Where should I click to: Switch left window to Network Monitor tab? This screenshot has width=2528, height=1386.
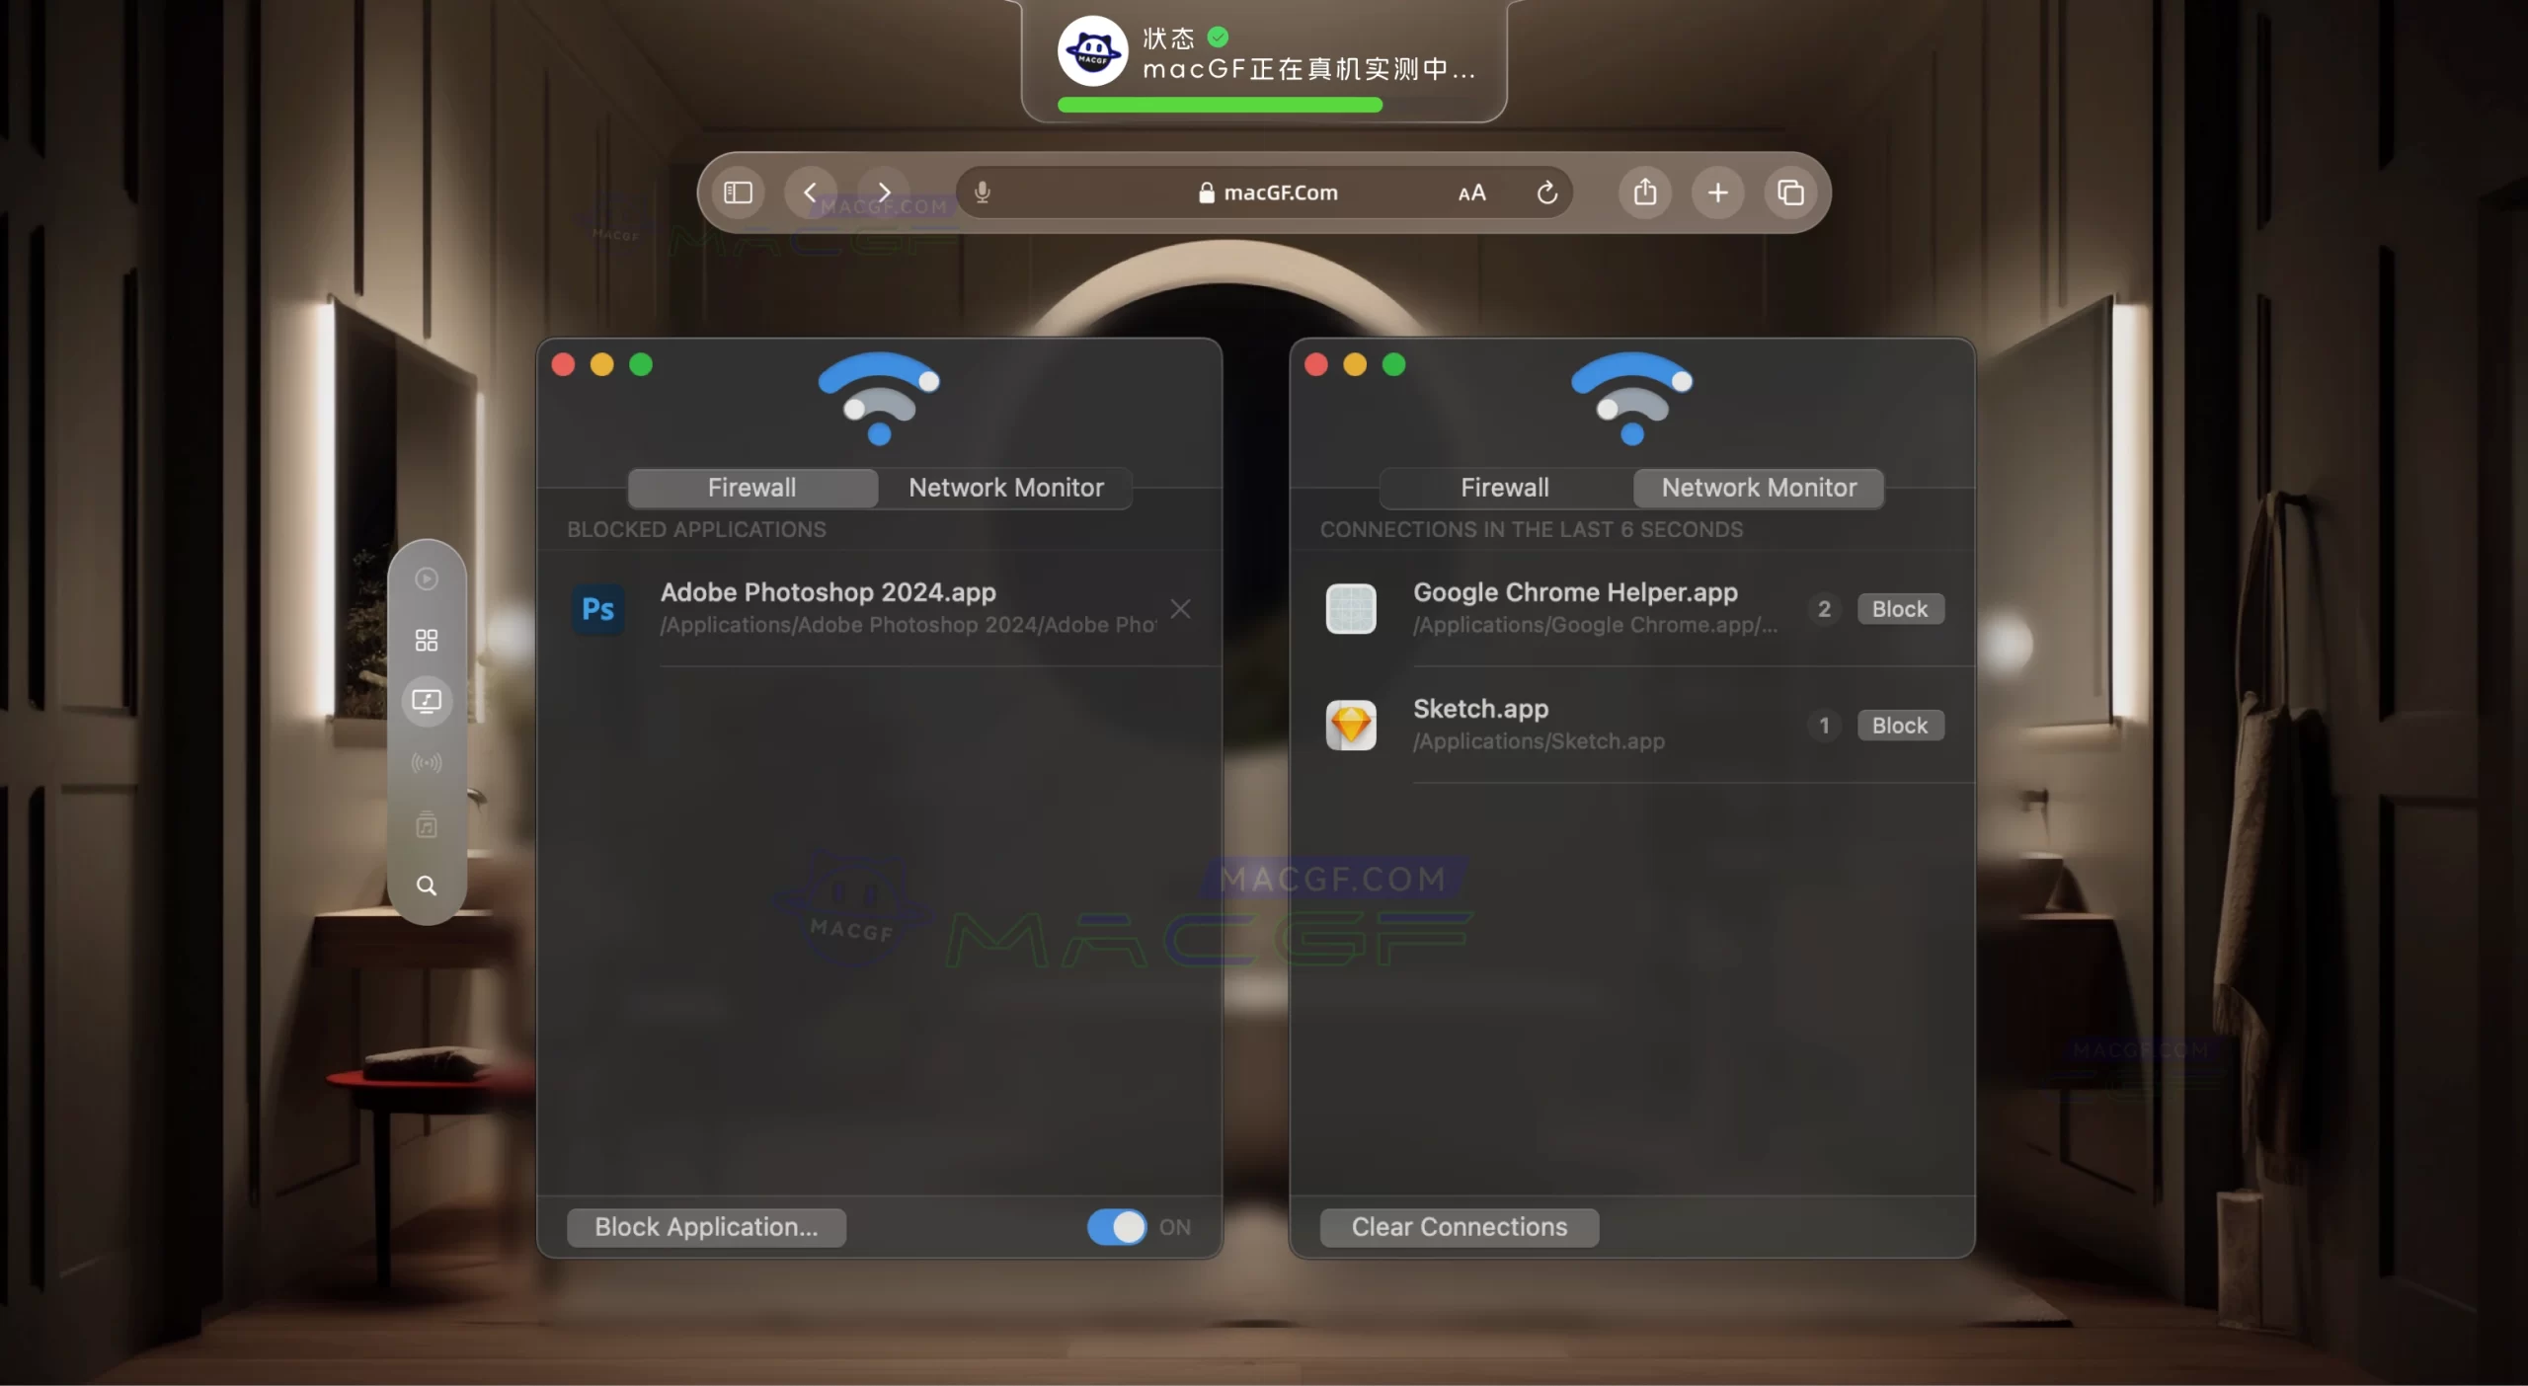(1004, 487)
